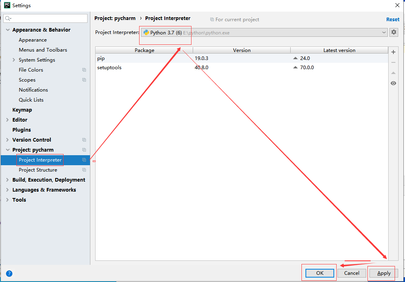Click the Cancel button
Screen dimensions: 405x282
(x=351, y=273)
